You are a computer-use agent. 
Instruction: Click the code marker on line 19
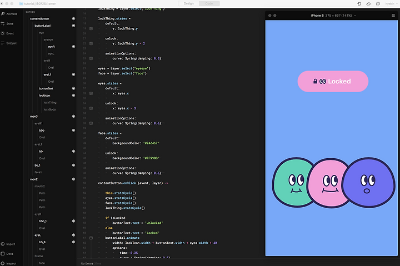point(91,28)
